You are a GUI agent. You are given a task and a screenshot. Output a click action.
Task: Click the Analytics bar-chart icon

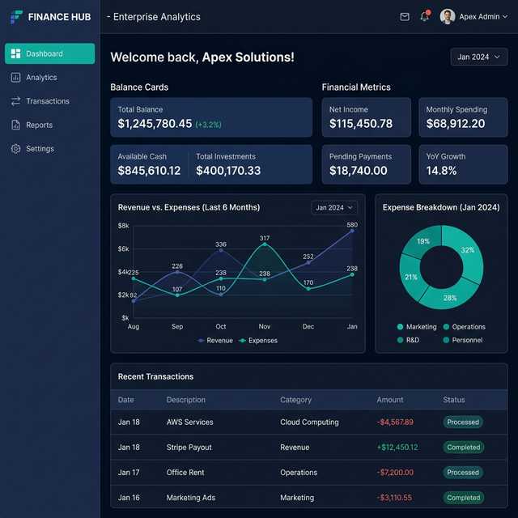[15, 78]
